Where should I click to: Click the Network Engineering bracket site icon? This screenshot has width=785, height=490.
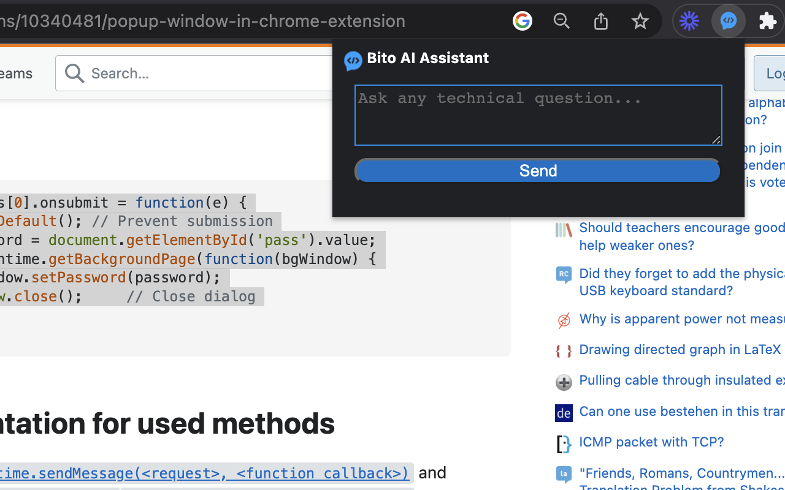[x=564, y=444]
